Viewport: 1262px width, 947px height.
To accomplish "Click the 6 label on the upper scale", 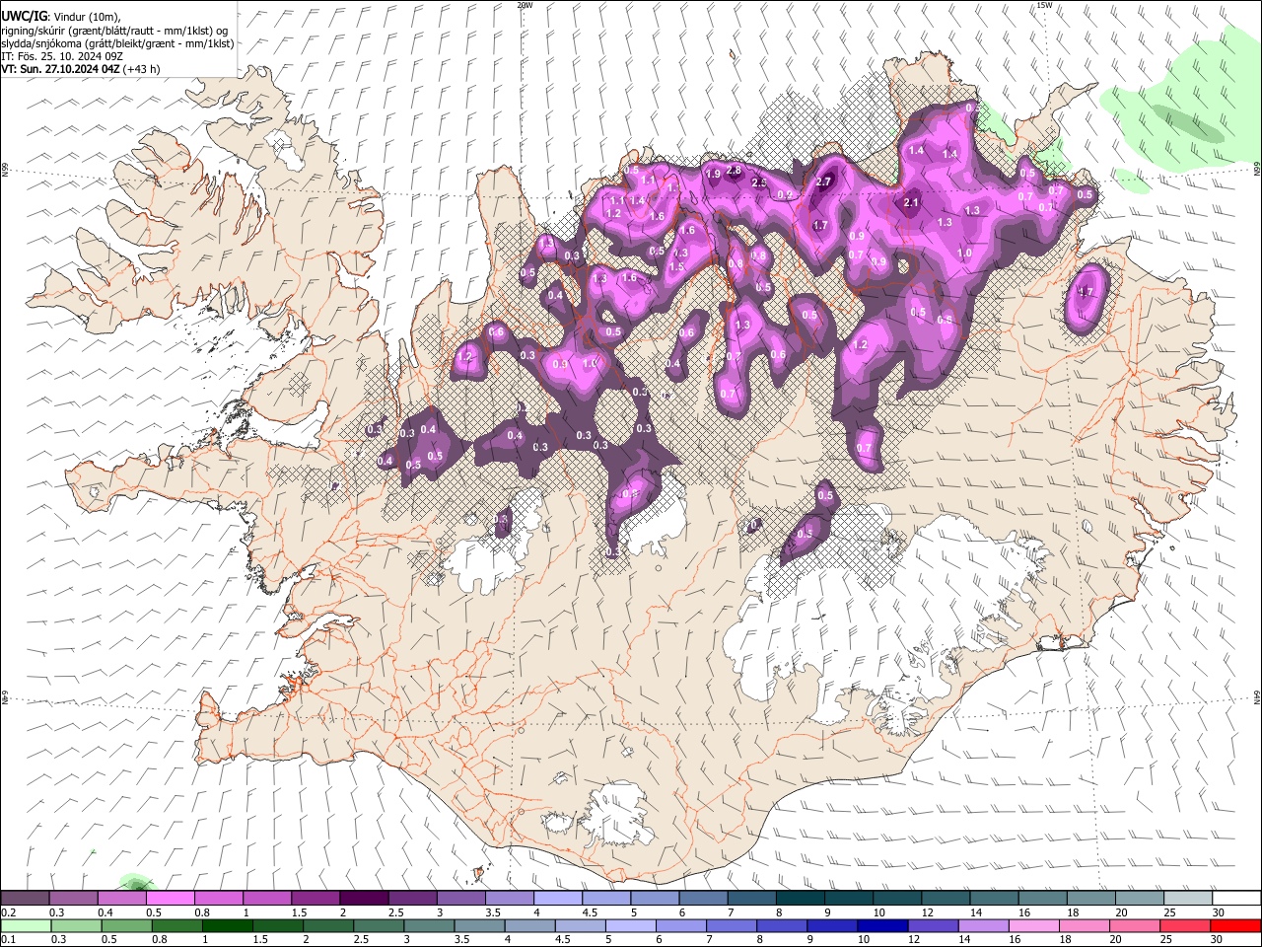I will (x=682, y=912).
